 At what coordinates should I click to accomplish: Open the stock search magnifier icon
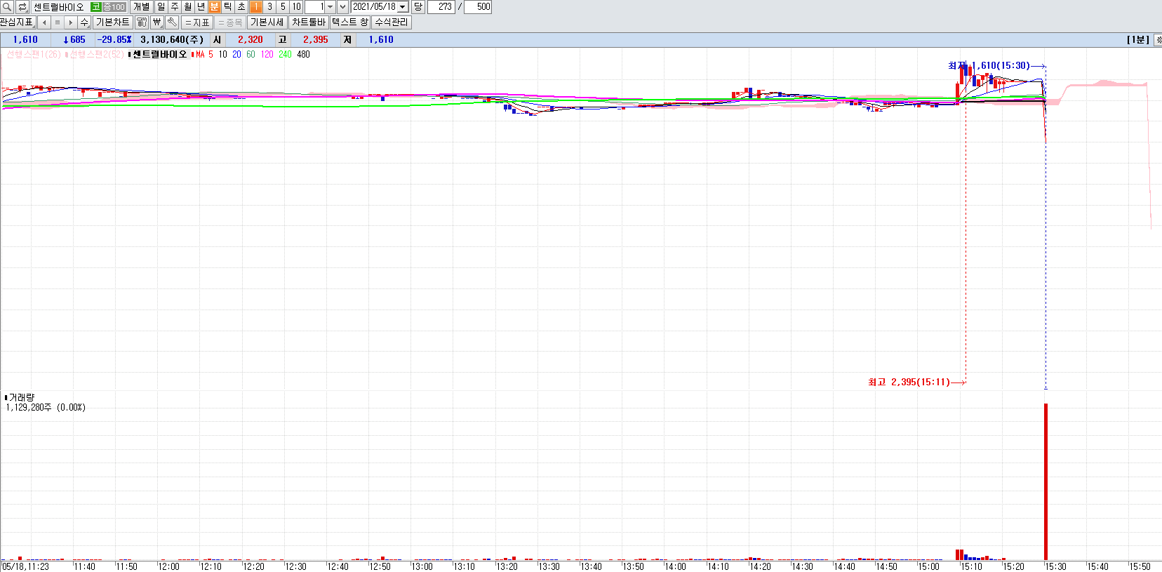[x=7, y=7]
